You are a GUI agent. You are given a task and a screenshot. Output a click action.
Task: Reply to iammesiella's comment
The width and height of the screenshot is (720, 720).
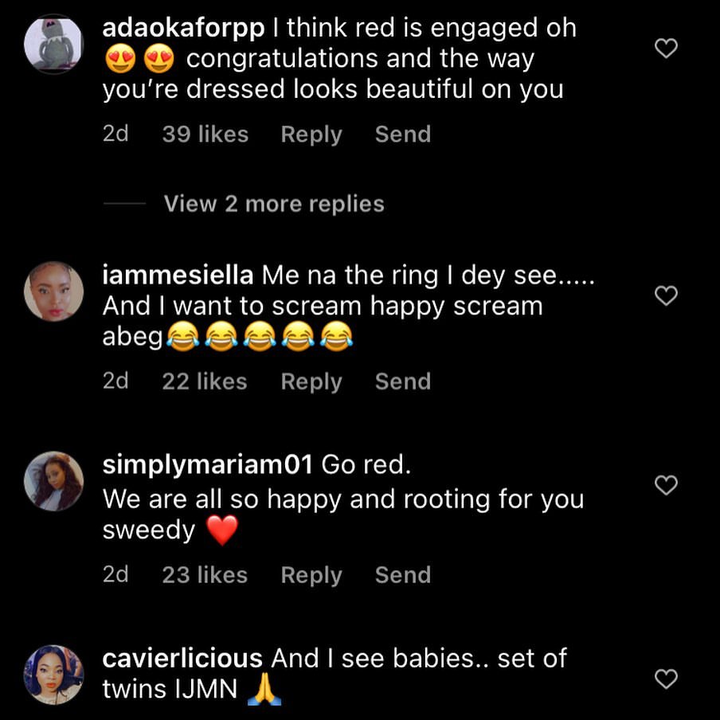tap(311, 382)
